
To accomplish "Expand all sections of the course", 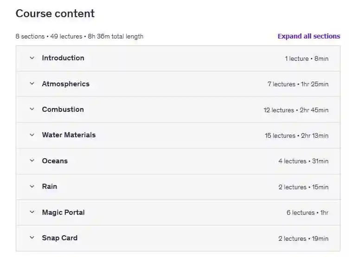I will tap(308, 36).
